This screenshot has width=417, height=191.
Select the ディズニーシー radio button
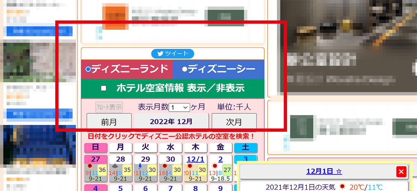pyautogui.click(x=185, y=69)
